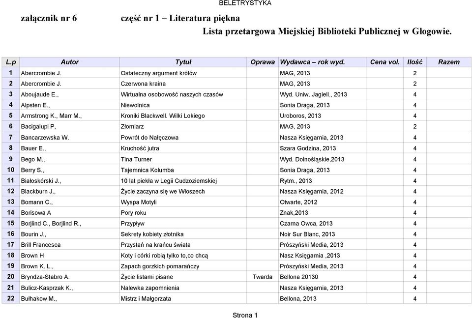Click publisher 'Otwarte, 2012'
This screenshot has width=472, height=318.
pos(298,202)
